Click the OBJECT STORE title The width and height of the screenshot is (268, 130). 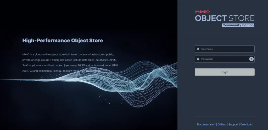point(225,18)
